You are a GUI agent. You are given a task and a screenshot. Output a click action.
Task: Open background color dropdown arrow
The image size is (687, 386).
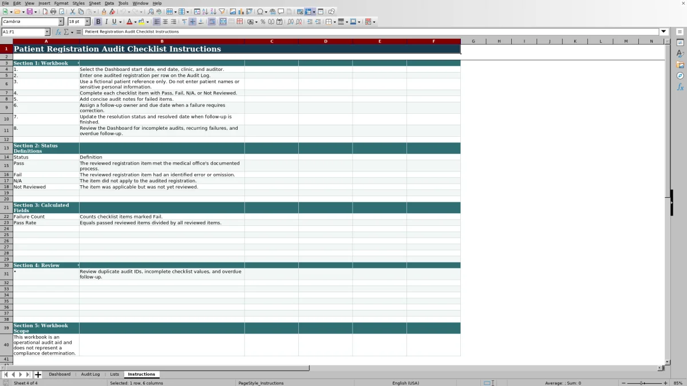[148, 22]
